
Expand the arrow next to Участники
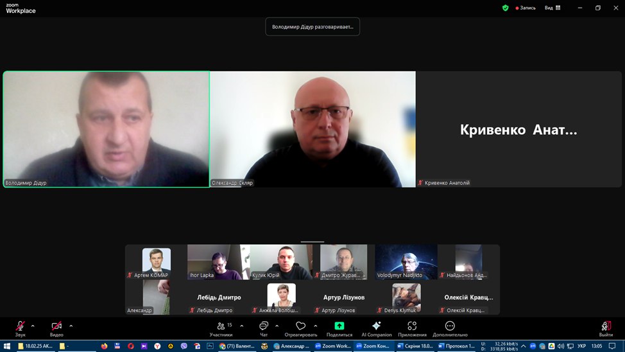(241, 326)
